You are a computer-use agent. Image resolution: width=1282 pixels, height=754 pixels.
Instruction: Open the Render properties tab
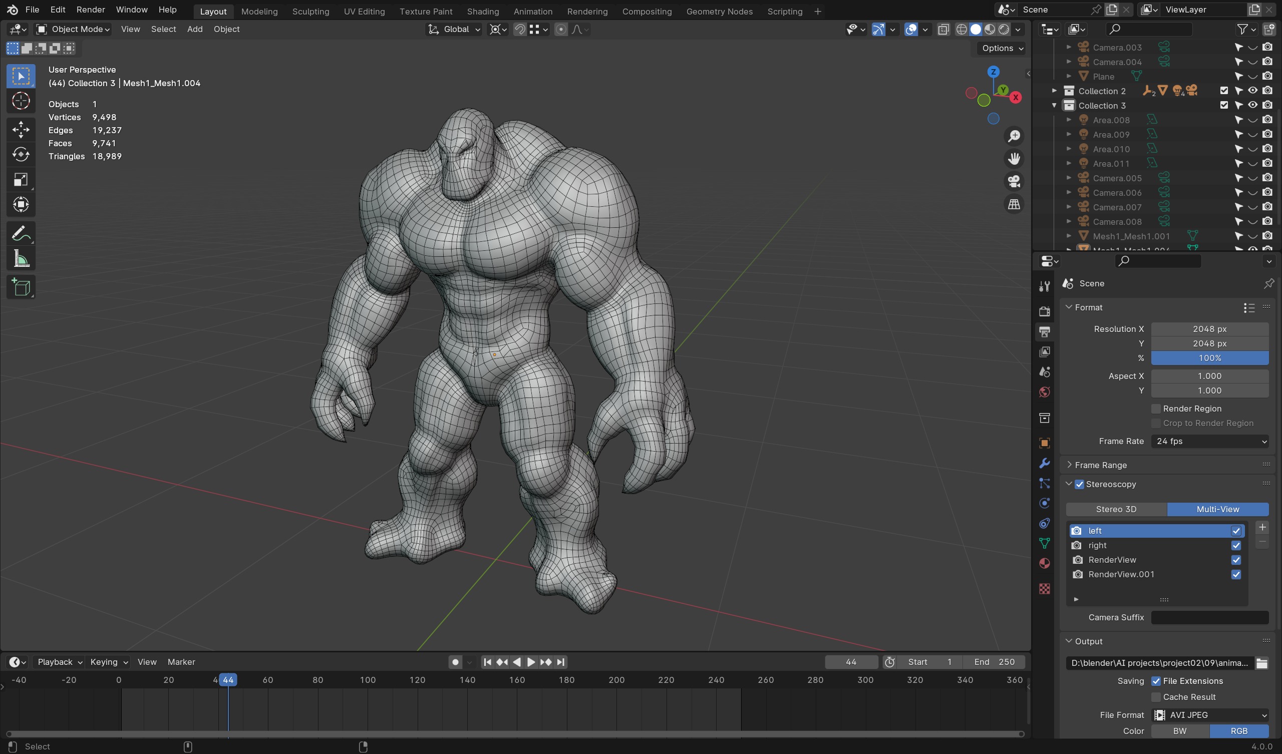click(x=1045, y=311)
